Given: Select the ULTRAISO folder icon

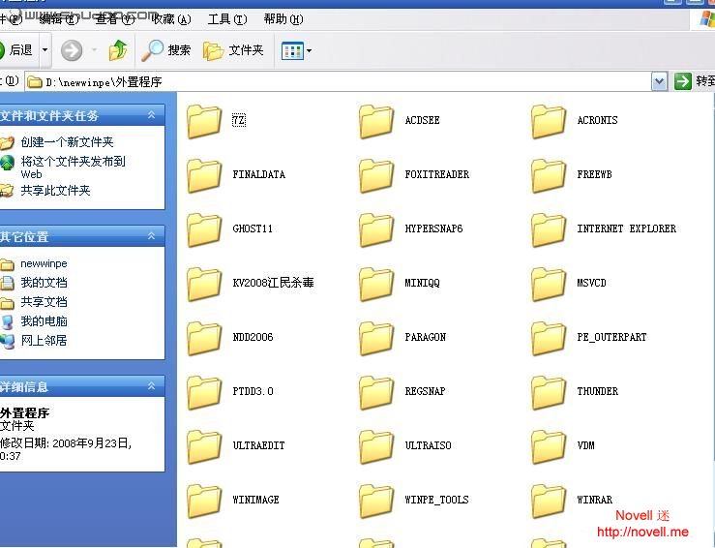Looking at the screenshot, I should click(x=376, y=446).
